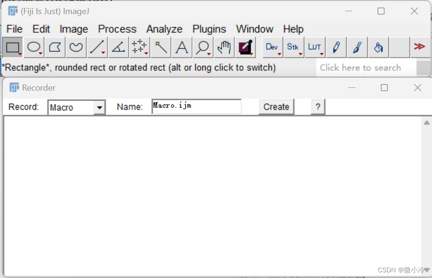Viewport: 432px width, 278px height.
Task: Select the Hand scrolling tool
Action: click(x=224, y=47)
